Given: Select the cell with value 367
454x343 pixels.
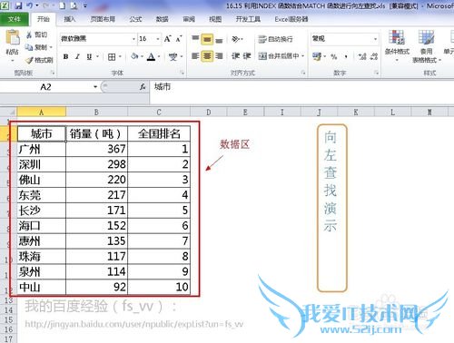Looking at the screenshot, I should (x=97, y=149).
